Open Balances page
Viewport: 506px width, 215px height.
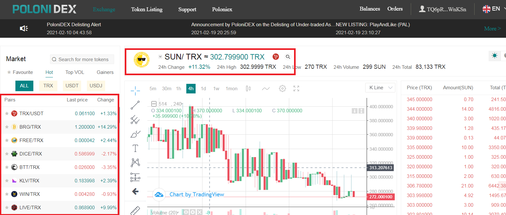pyautogui.click(x=370, y=9)
